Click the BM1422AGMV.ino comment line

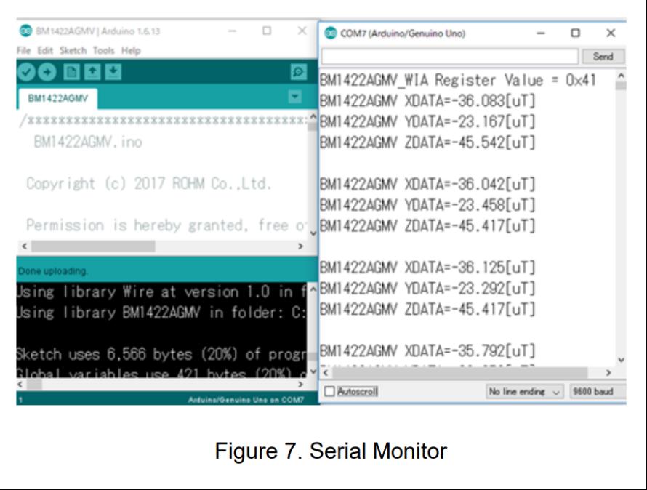point(88,142)
